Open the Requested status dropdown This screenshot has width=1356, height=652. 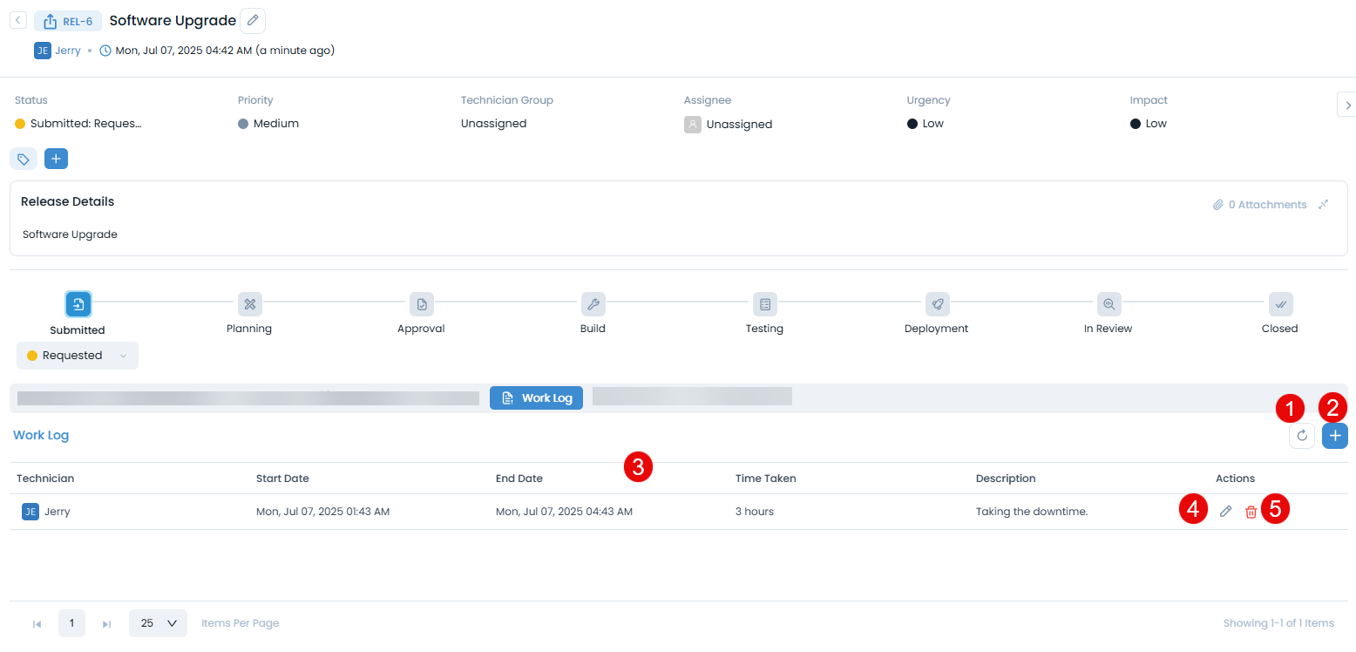(78, 356)
